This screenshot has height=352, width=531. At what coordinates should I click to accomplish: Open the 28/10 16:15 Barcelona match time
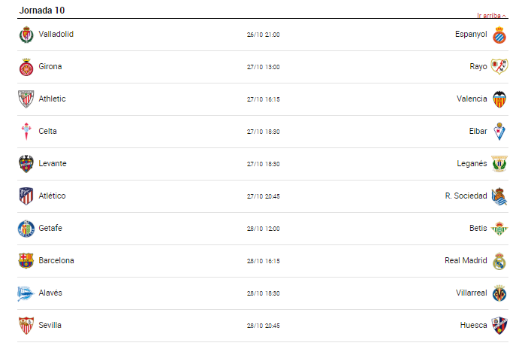264,261
